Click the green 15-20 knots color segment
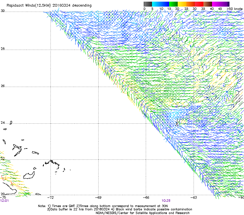244x215 pixels. (173, 4)
